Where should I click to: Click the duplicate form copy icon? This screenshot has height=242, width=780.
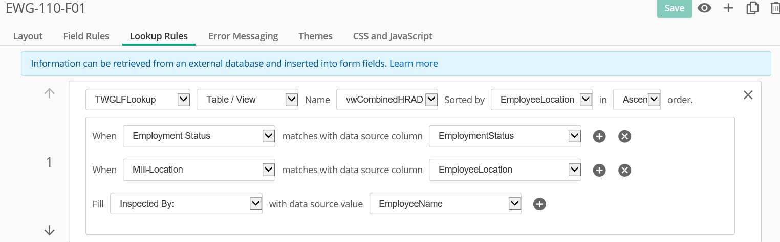(752, 8)
